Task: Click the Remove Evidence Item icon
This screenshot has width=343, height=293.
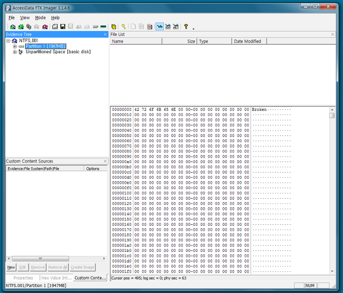Action: click(x=37, y=27)
